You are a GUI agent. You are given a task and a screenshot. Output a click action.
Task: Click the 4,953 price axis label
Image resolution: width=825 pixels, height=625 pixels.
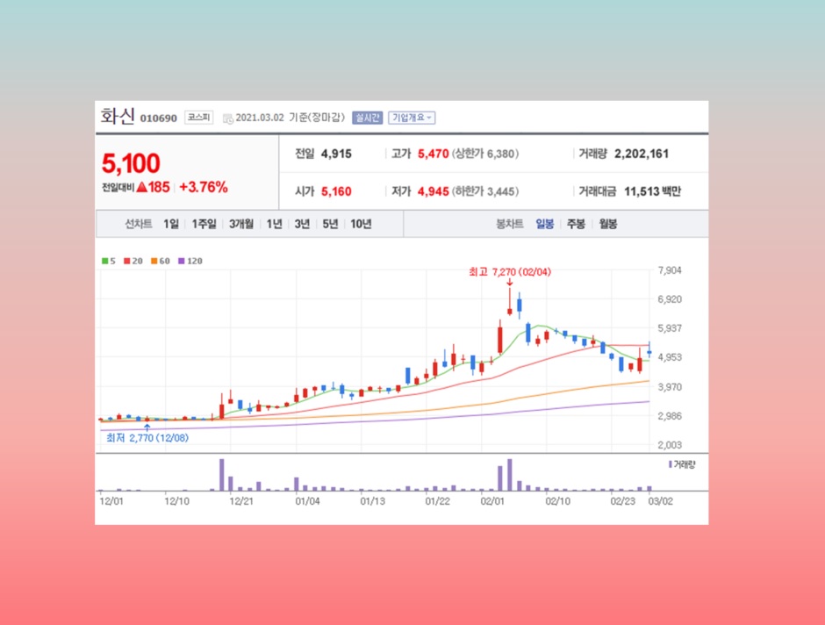tap(670, 357)
